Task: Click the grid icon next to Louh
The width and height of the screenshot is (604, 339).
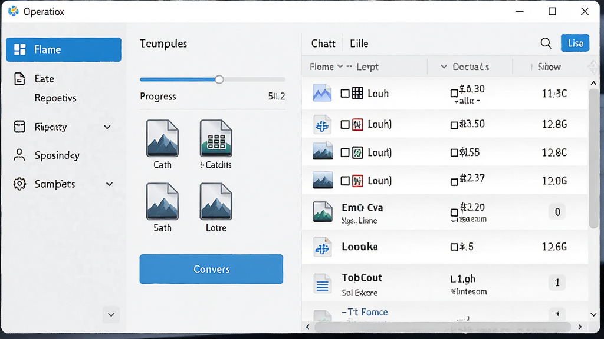Action: pyautogui.click(x=357, y=93)
